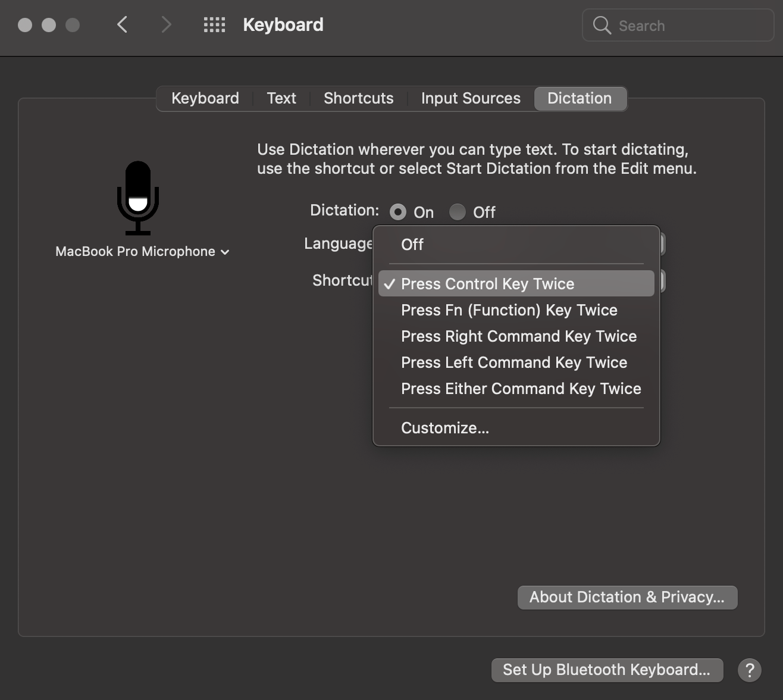Open About Dictation & Privacy

click(627, 598)
